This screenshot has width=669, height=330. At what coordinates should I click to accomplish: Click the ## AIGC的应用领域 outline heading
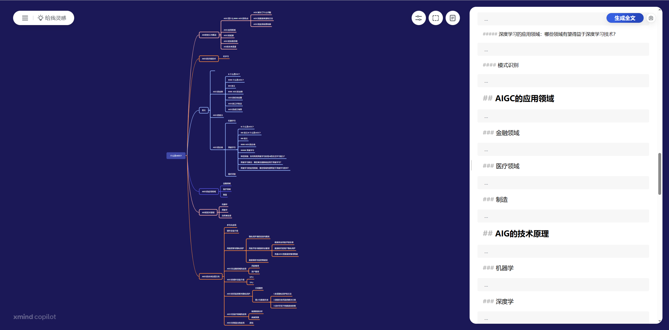[524, 99]
